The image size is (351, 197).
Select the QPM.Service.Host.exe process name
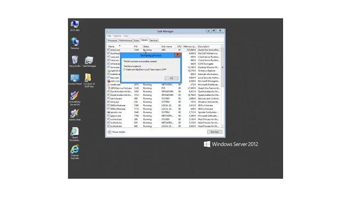coord(121,88)
